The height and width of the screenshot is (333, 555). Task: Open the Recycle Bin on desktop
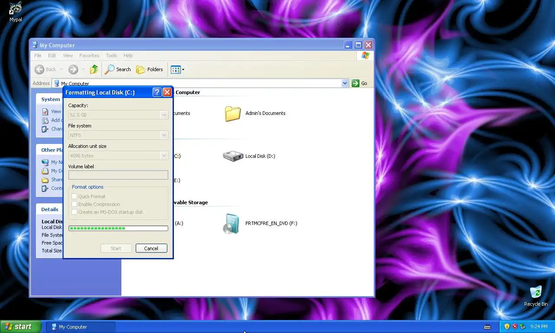[x=536, y=296]
